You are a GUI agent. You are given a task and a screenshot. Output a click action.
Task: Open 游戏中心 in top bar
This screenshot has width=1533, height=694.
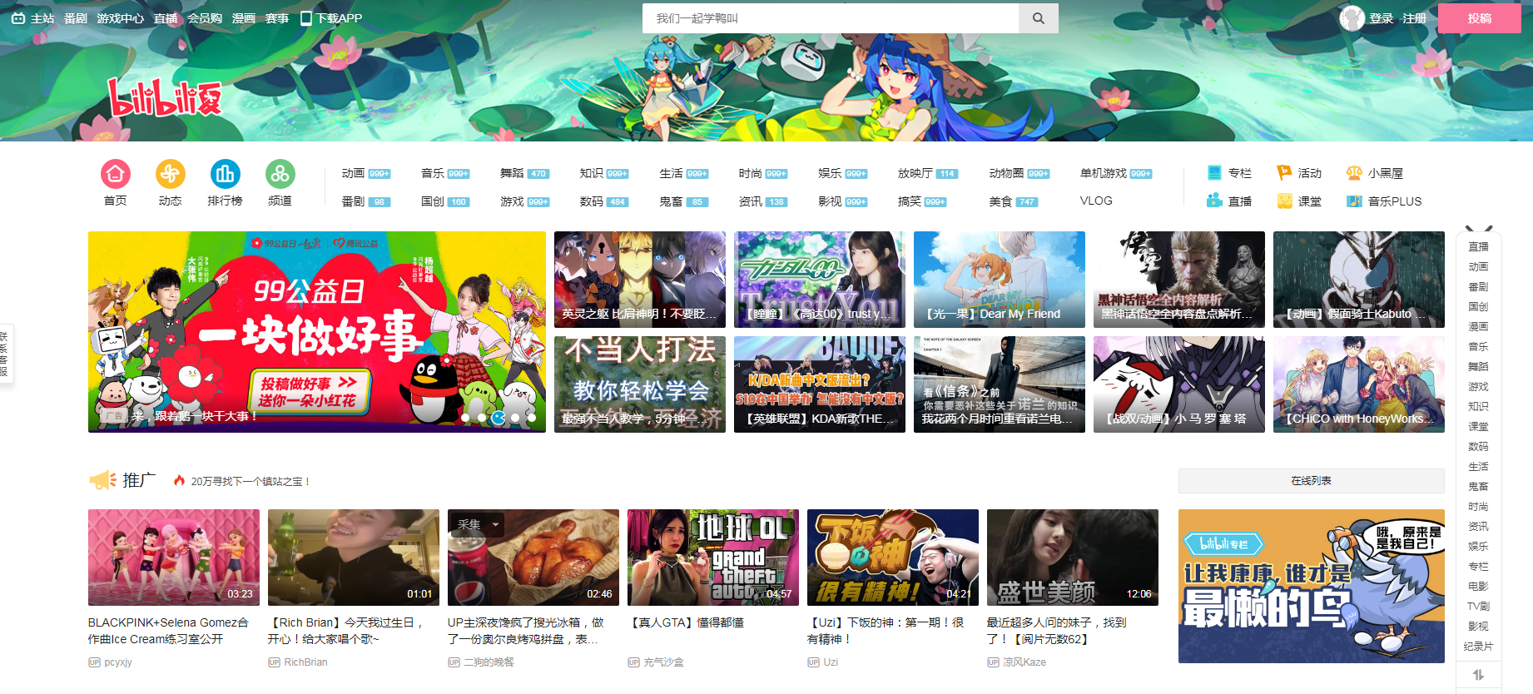click(x=120, y=17)
